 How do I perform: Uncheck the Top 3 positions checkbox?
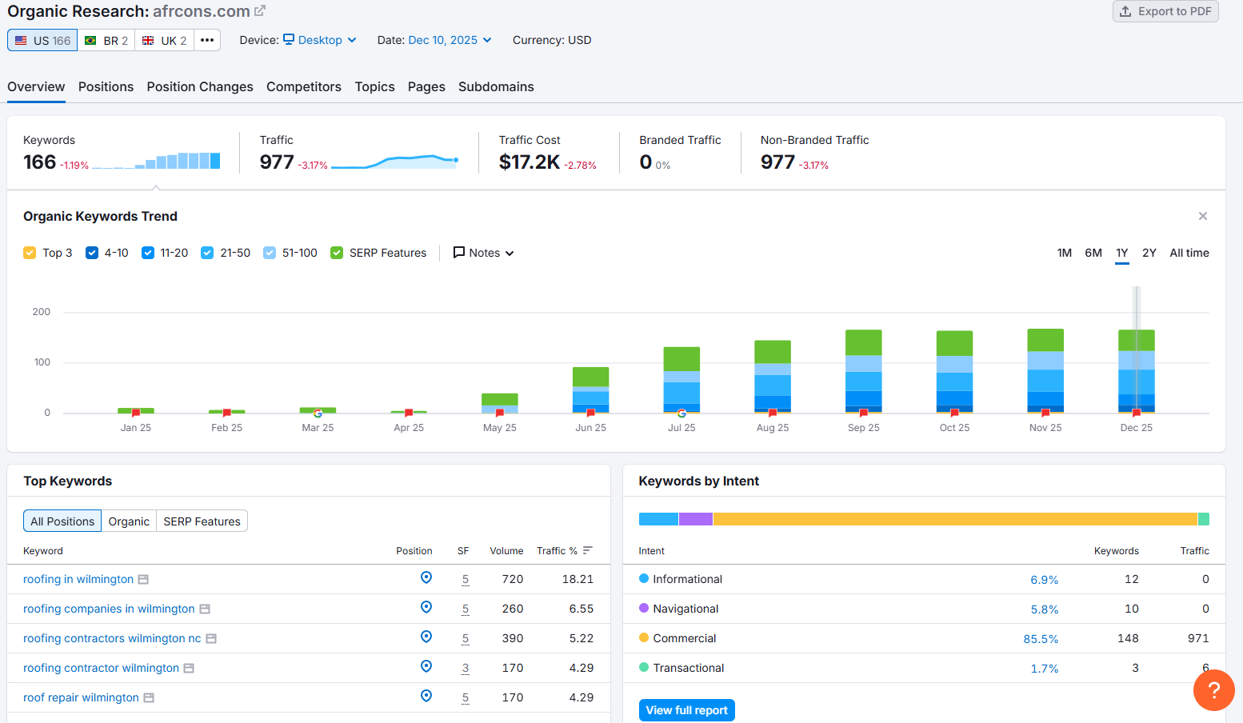click(x=30, y=252)
